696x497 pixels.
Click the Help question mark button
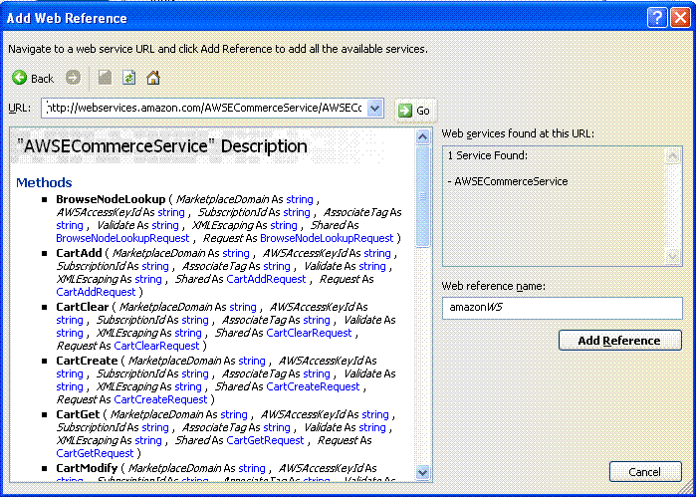tap(657, 18)
